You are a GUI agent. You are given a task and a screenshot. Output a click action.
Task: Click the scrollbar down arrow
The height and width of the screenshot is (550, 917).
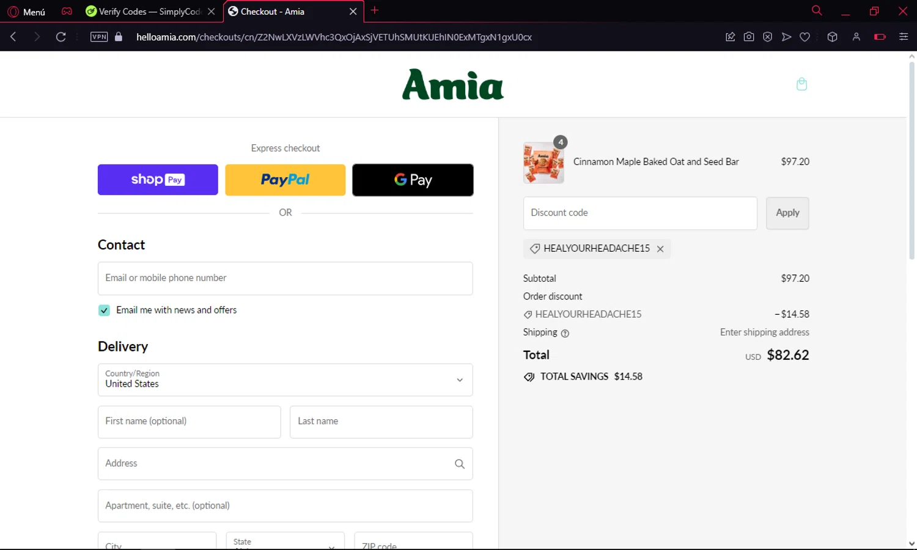[911, 543]
